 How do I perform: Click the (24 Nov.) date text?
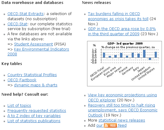coord(122,21)
